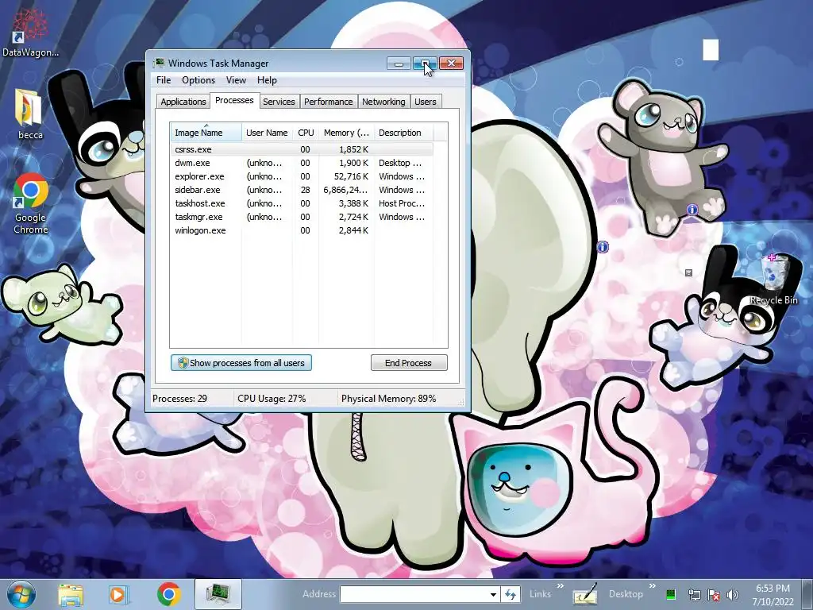The width and height of the screenshot is (813, 610).
Task: Click the refresh/go button beside Address bar
Action: coord(511,594)
